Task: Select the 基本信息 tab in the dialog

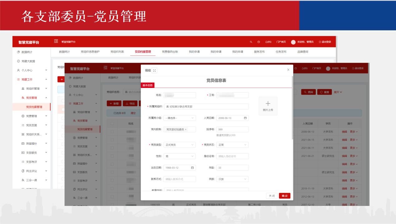Action: [147, 85]
